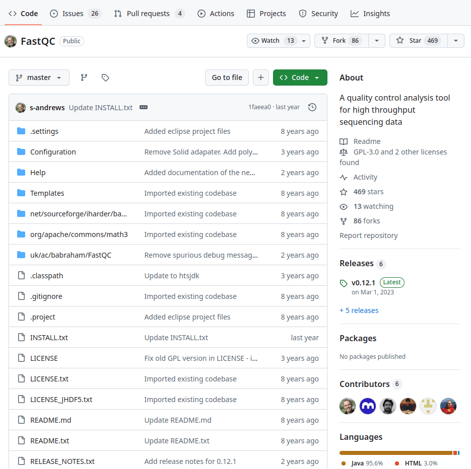Screen dimensions: 471x469
Task: Click the repository owner avatar beside FastQC
Action: (11, 41)
